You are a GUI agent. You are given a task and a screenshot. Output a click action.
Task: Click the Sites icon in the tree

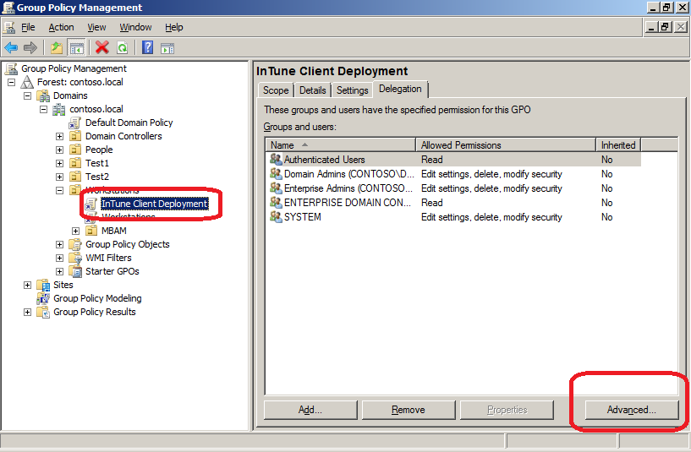[43, 285]
